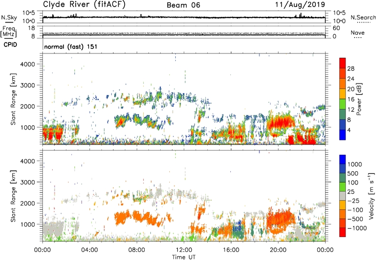Viewport: 376px width, 260px height.
Task: Select the "Time UT" axis title
Action: [x=184, y=257]
